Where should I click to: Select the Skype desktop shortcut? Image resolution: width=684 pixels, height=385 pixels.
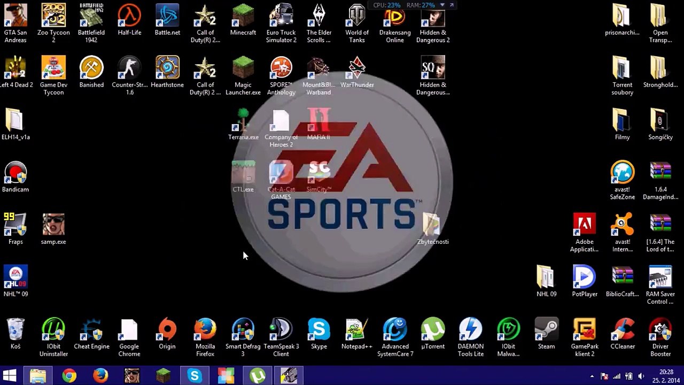(x=319, y=334)
